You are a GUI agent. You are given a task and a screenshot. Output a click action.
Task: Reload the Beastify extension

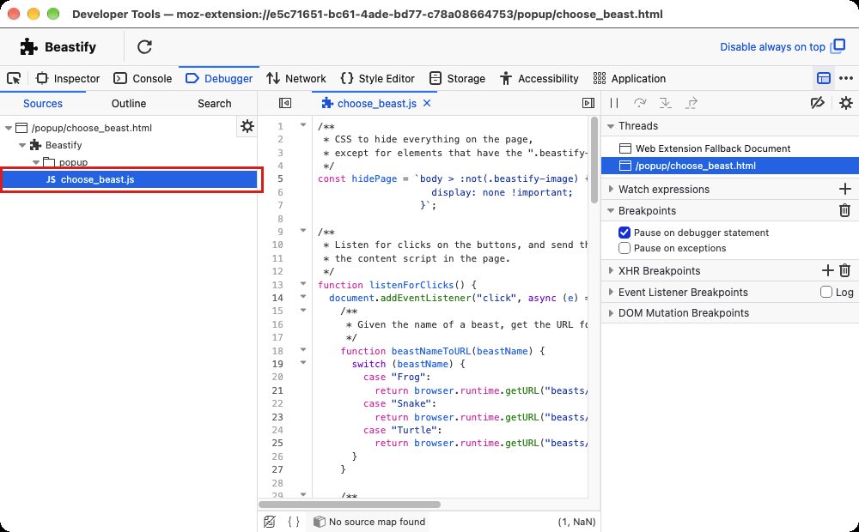point(144,47)
